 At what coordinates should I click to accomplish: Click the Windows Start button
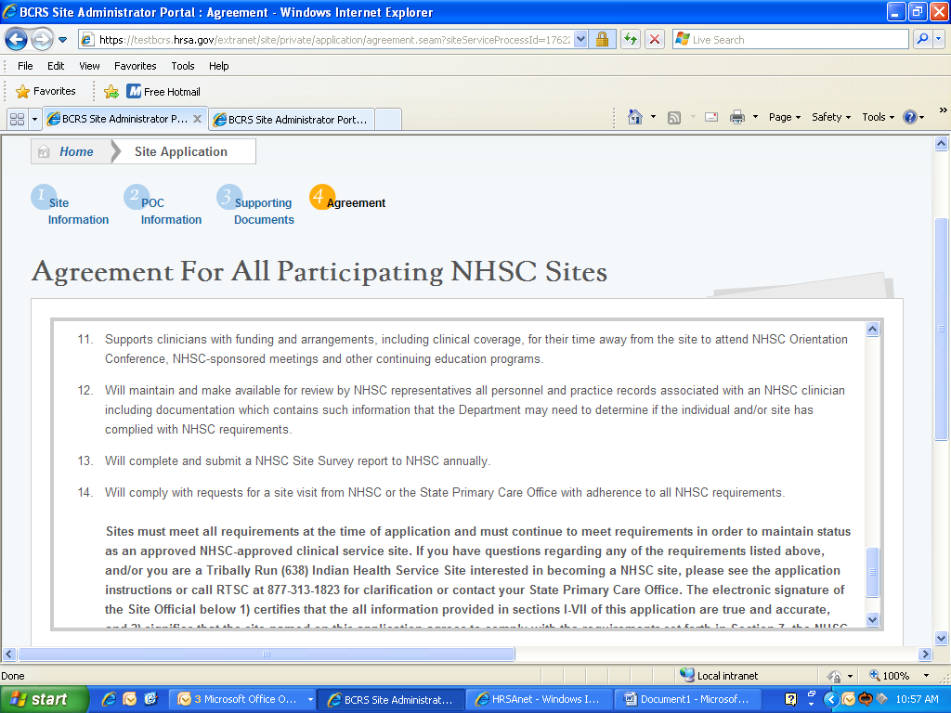tap(39, 699)
